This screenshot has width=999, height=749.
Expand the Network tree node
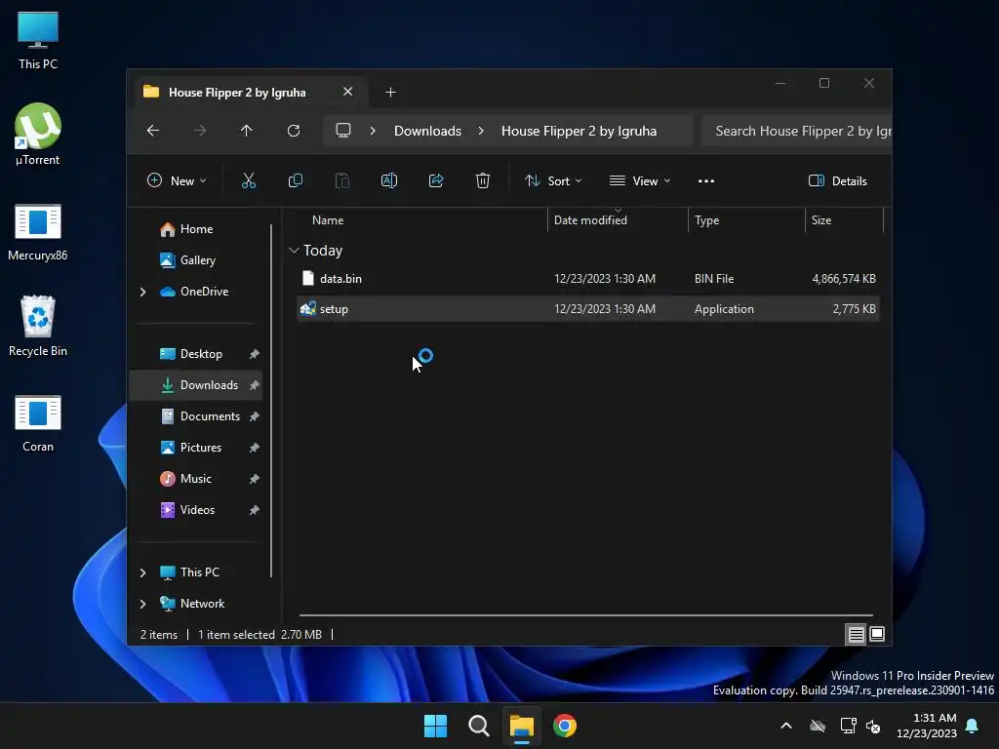142,604
